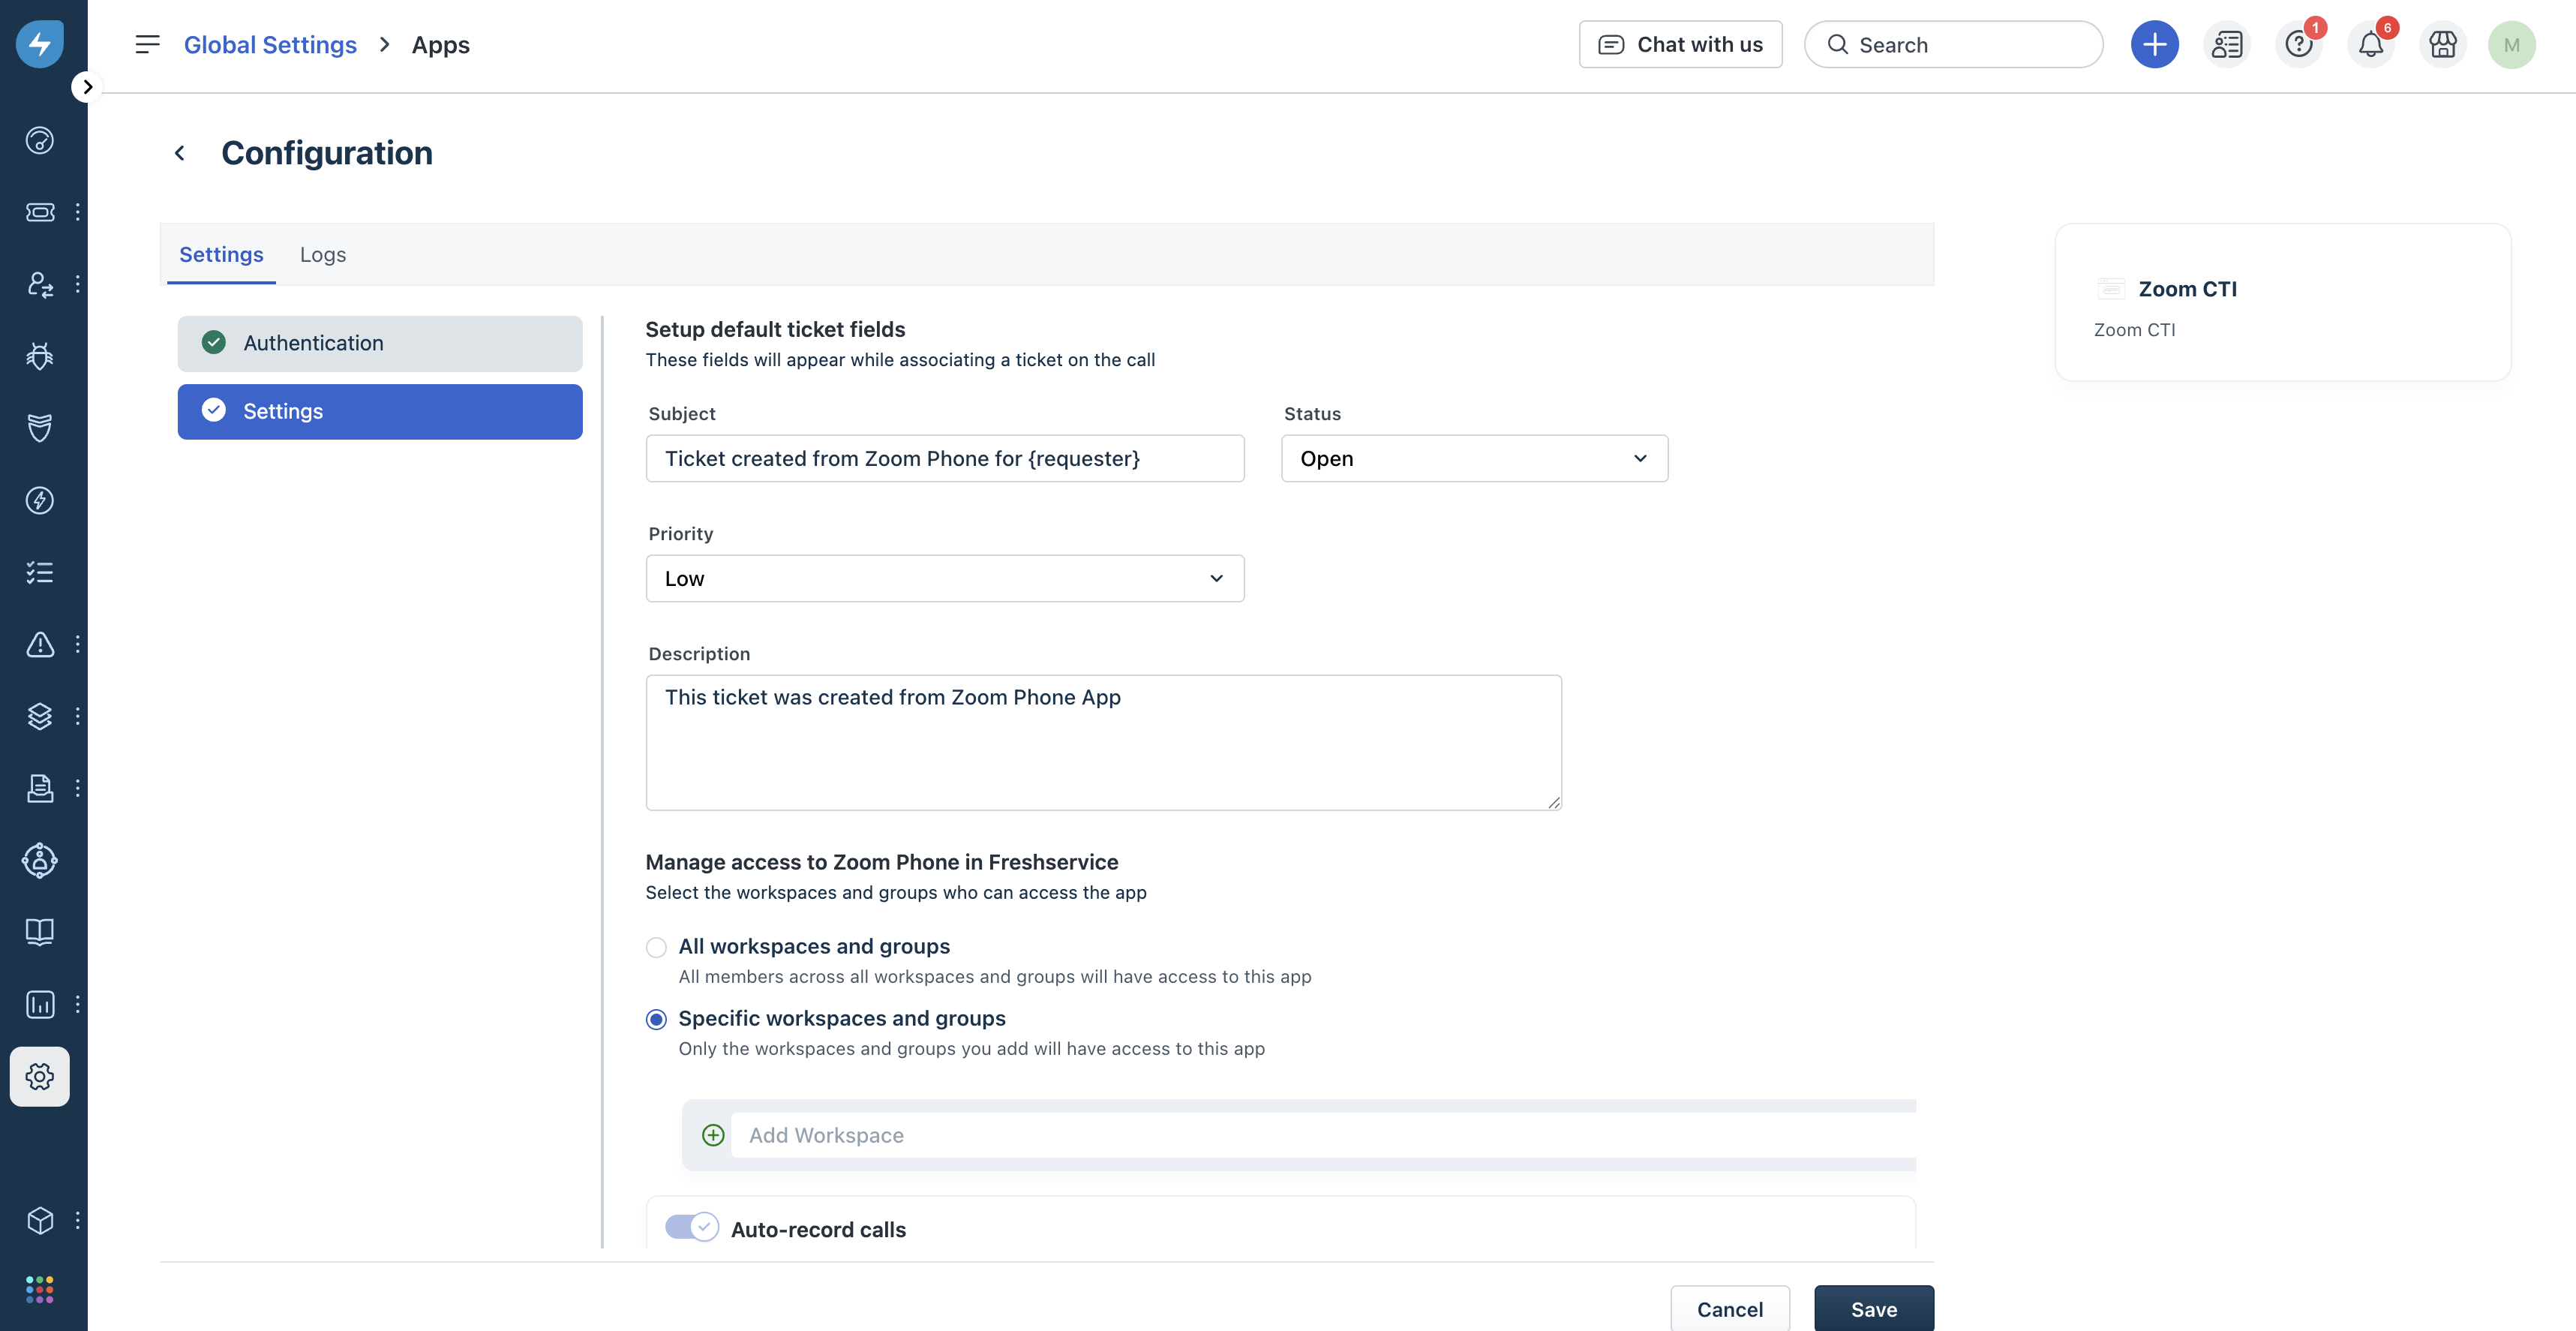Open the help question mark icon

pyautogui.click(x=2298, y=45)
